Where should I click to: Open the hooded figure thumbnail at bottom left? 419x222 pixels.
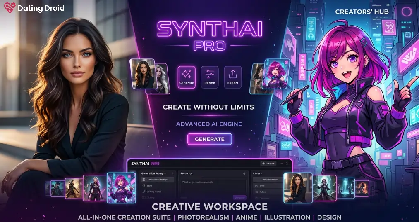[x=57, y=189]
